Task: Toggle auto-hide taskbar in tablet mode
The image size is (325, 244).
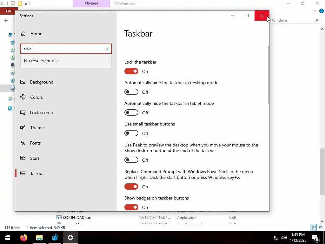Action: pos(131,113)
